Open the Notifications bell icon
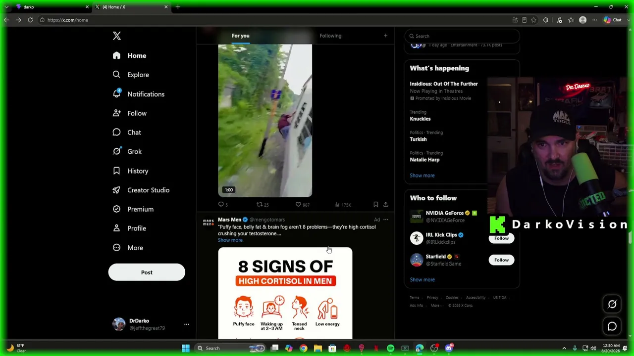The image size is (634, 356). 116,94
